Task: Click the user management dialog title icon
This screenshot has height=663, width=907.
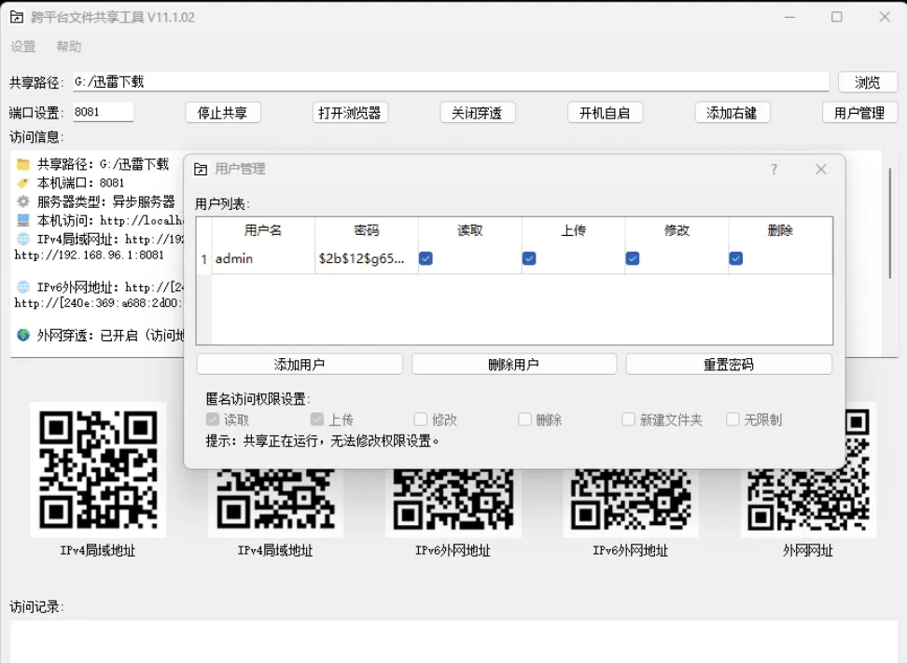Action: (200, 169)
